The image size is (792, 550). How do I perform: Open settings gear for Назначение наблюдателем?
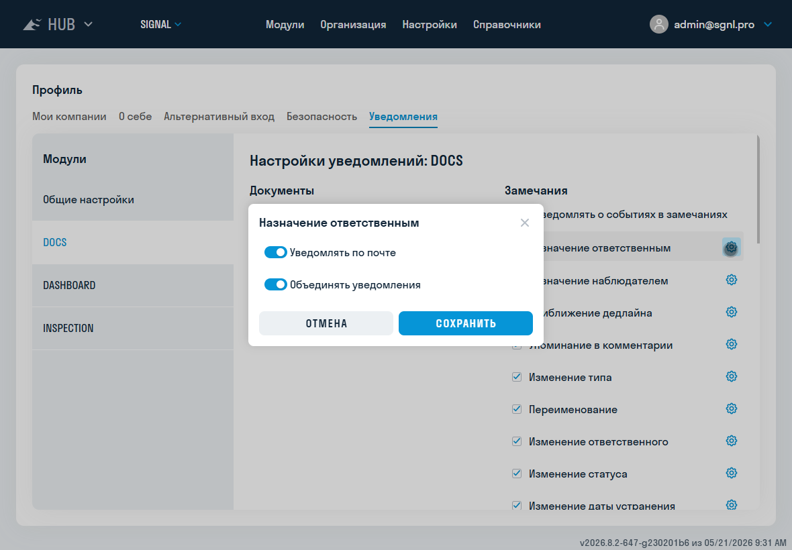732,280
